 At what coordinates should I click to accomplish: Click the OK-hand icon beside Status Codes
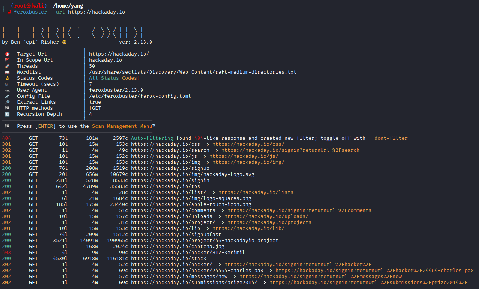[x=7, y=78]
